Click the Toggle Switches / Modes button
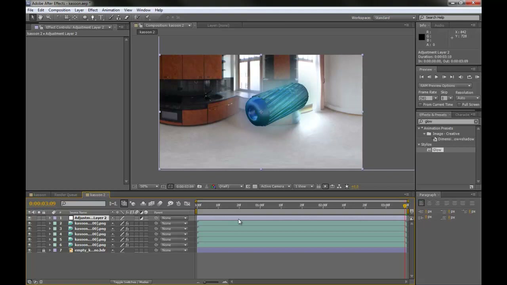The image size is (507, 285). point(131,282)
